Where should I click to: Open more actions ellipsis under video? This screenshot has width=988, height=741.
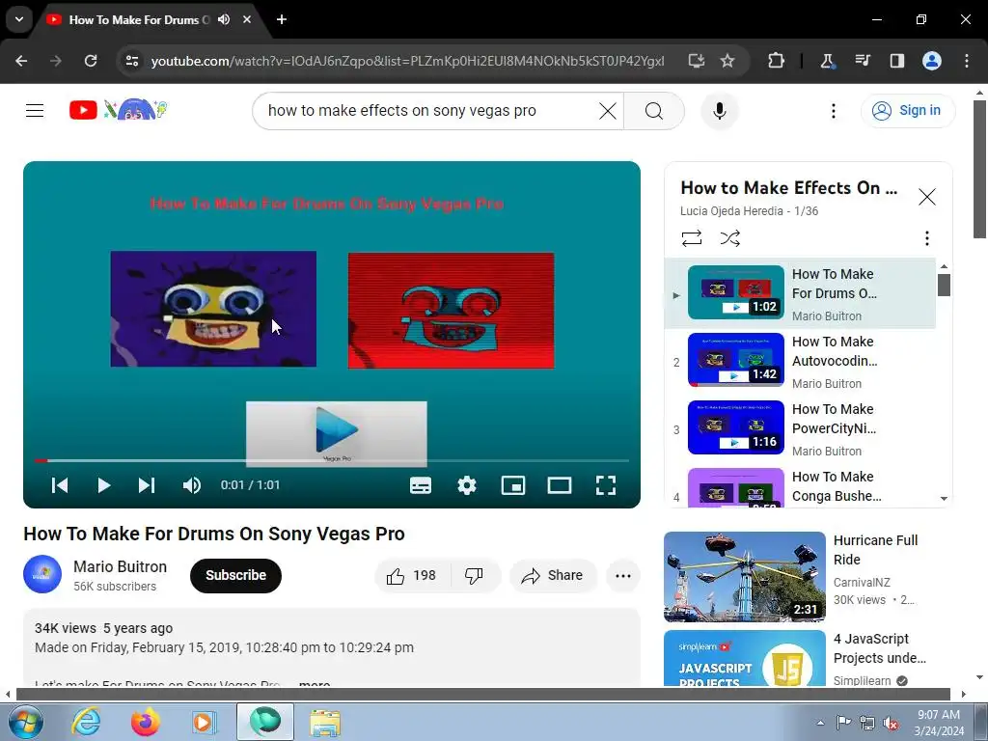pos(622,575)
